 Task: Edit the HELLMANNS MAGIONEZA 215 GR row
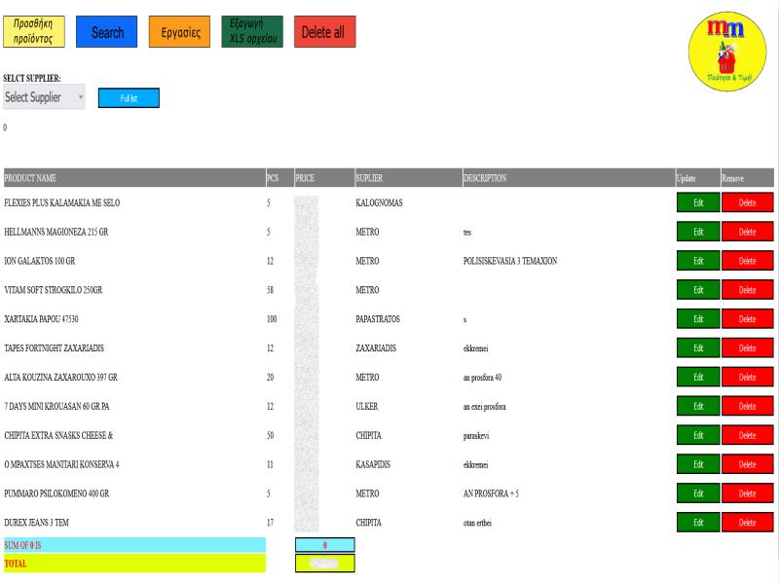point(698,232)
